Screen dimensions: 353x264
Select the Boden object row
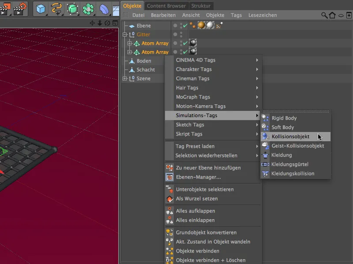coord(144,61)
